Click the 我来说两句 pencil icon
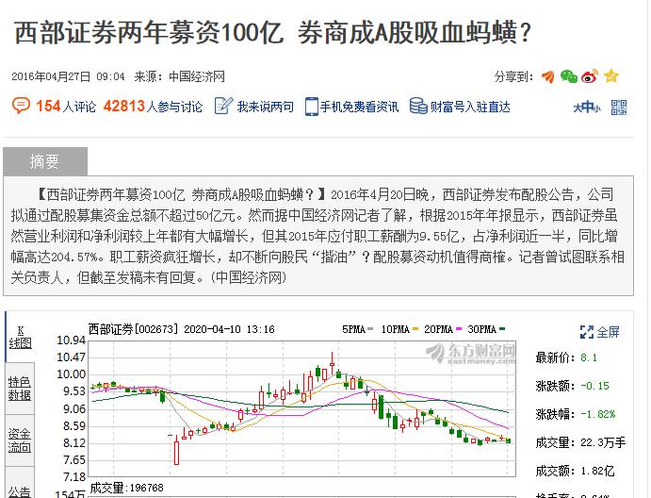 point(223,106)
